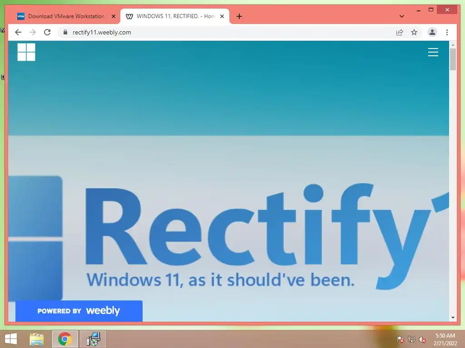Bookmark this page with the star
The image size is (465, 348).
click(x=414, y=32)
